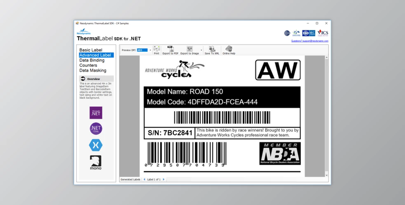Click the S/N: 7BC2841 text
Image resolution: width=405 pixels, height=205 pixels.
click(x=170, y=133)
